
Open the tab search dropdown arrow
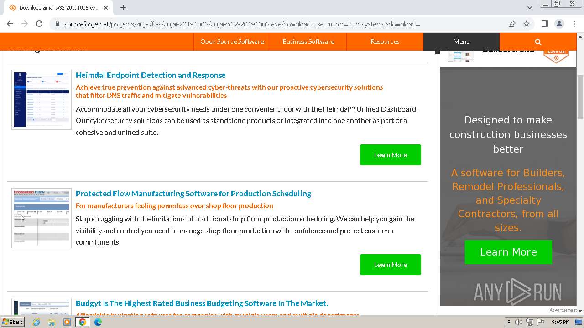[x=530, y=8]
